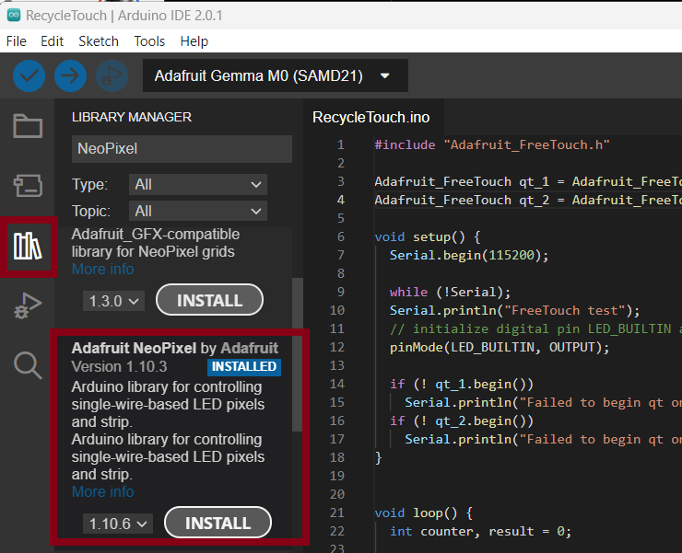Open the Boards Manager sidebar icon

click(28, 186)
